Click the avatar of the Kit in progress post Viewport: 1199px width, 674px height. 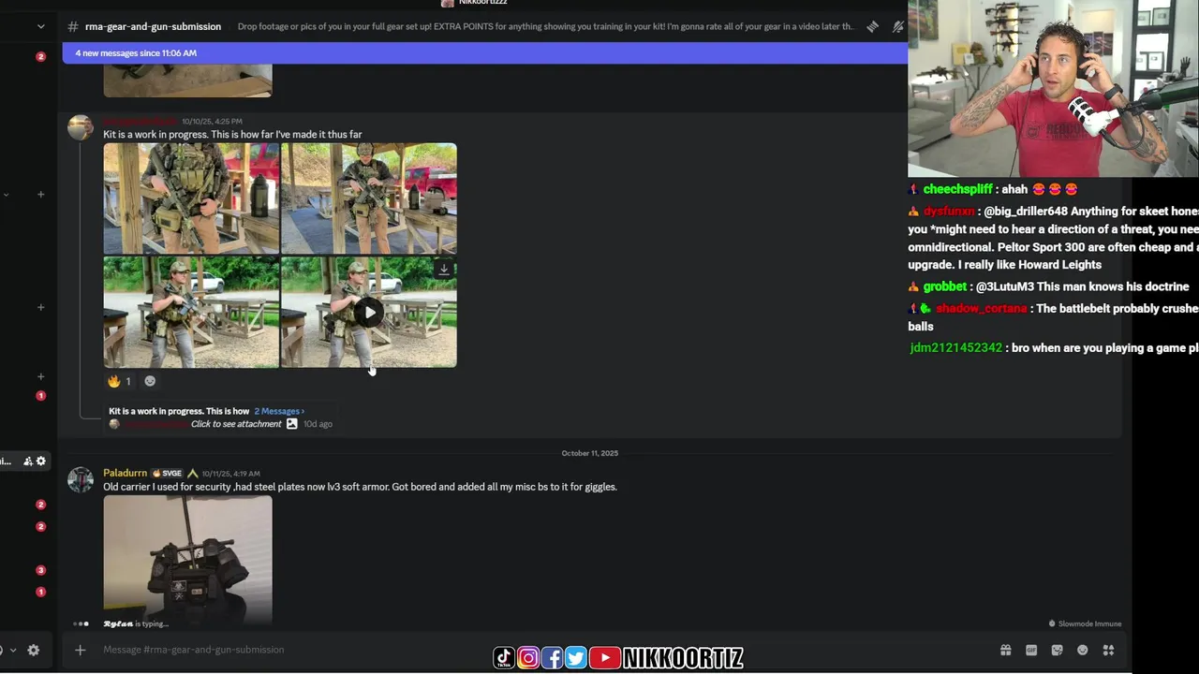(81, 127)
